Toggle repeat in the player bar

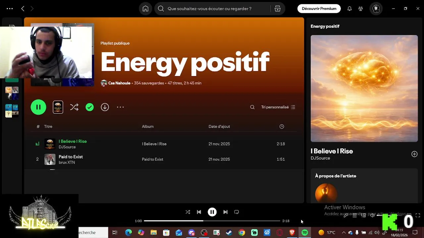pos(237,212)
